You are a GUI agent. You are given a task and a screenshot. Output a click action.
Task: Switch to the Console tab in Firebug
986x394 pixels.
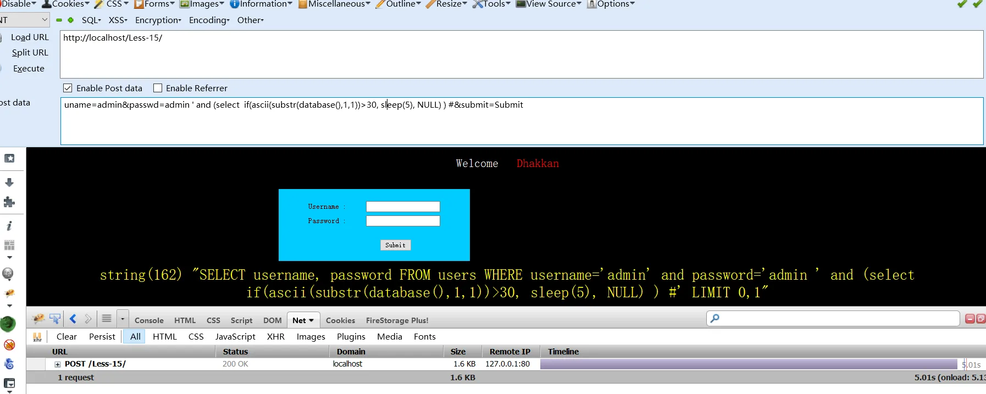click(x=149, y=320)
